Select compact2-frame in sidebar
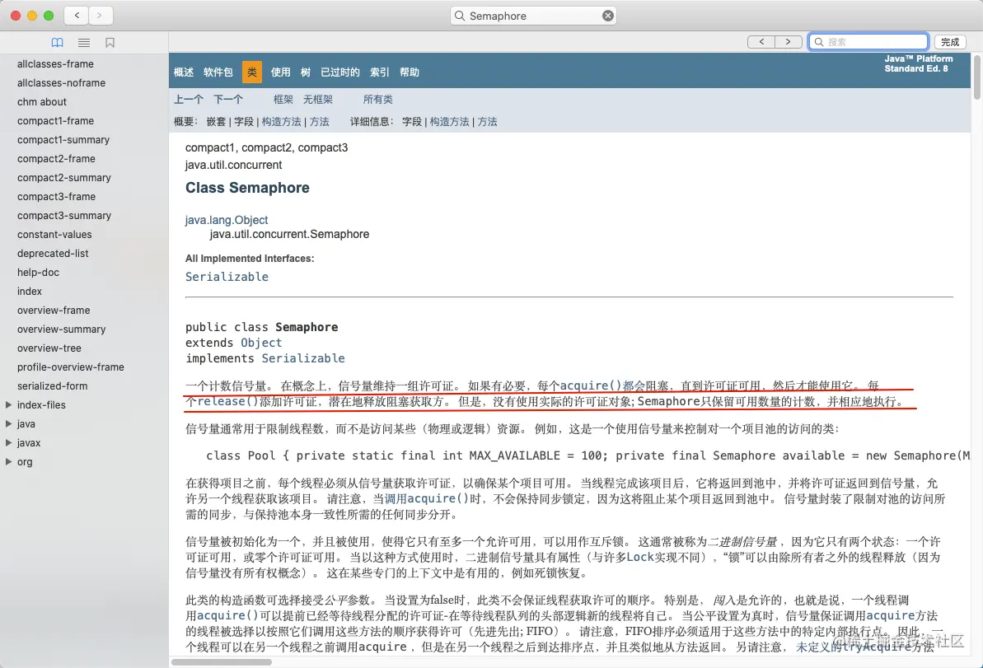The width and height of the screenshot is (983, 668). 56,158
